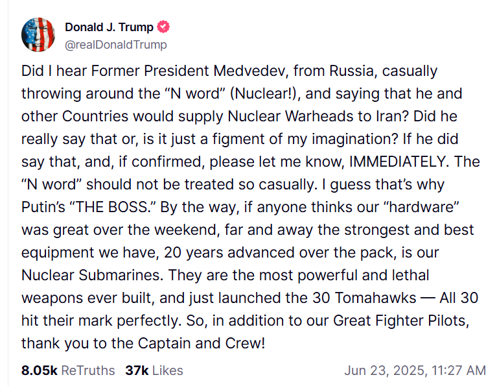The height and width of the screenshot is (386, 497).
Task: Click the Donald J. Trump display name
Action: click(x=109, y=27)
